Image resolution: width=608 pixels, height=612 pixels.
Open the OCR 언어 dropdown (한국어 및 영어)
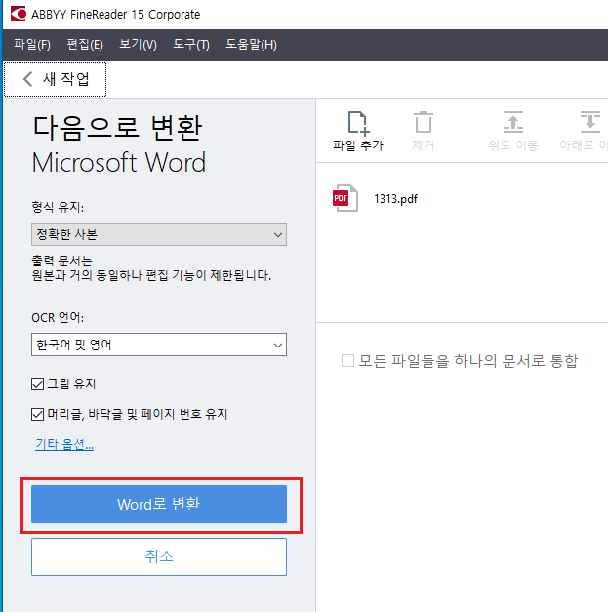pyautogui.click(x=159, y=345)
